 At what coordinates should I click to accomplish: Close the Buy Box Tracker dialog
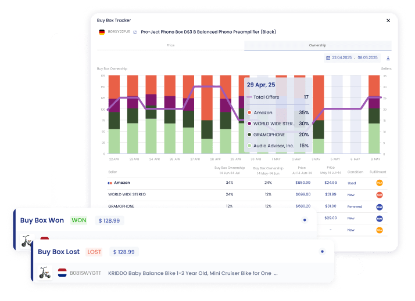388,20
